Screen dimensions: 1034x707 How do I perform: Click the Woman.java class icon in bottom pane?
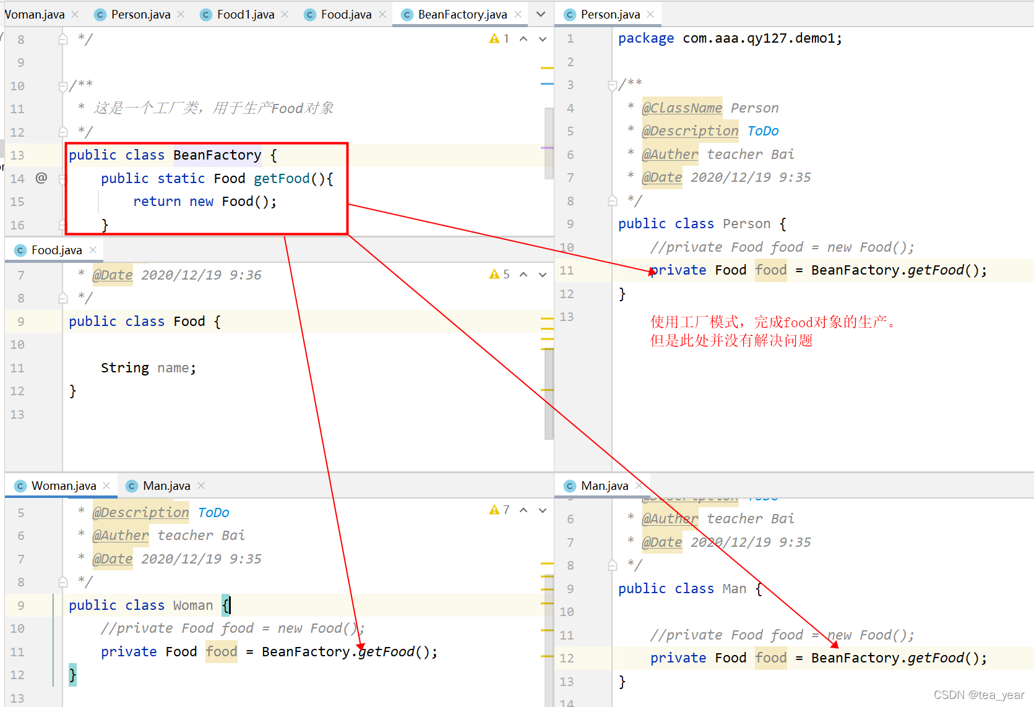(20, 486)
